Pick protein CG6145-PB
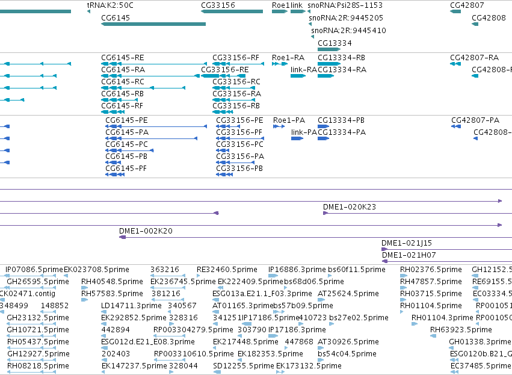 click(113, 163)
